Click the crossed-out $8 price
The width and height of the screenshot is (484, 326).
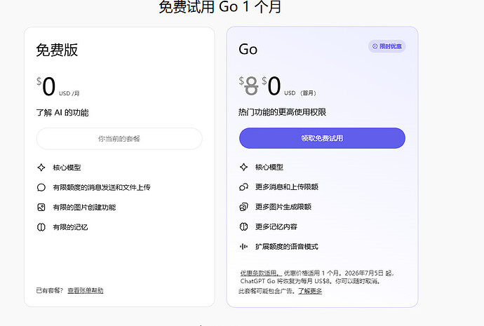(x=248, y=86)
